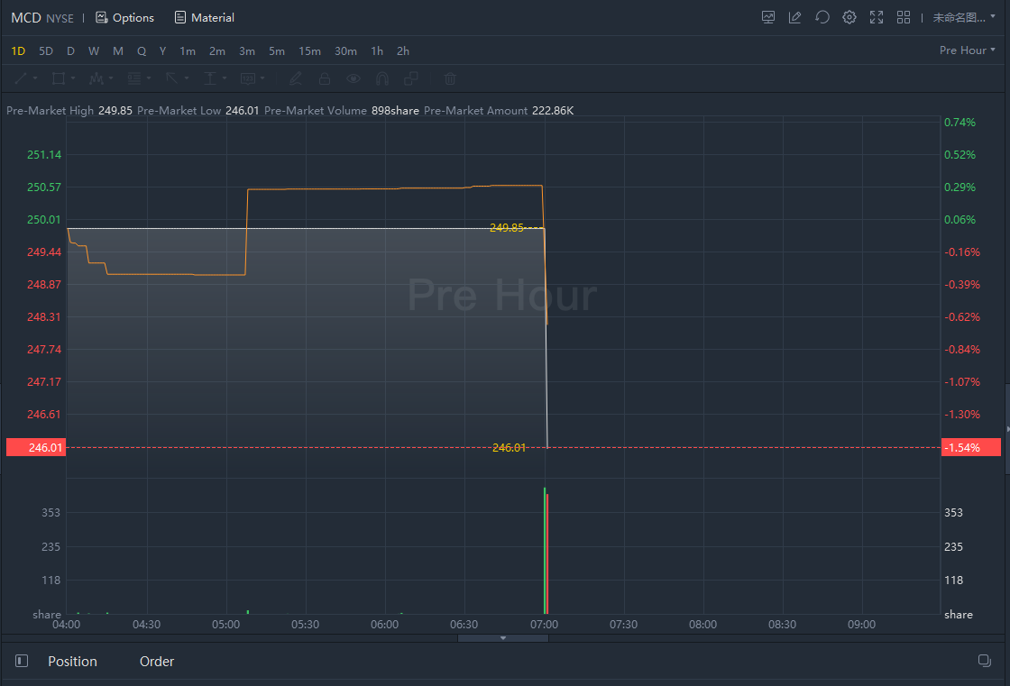Select the 15m interval tab

tap(309, 51)
